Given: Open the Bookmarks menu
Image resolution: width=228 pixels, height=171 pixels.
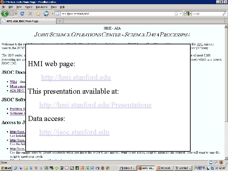Looking at the screenshot, I should pyautogui.click(x=41, y=7).
